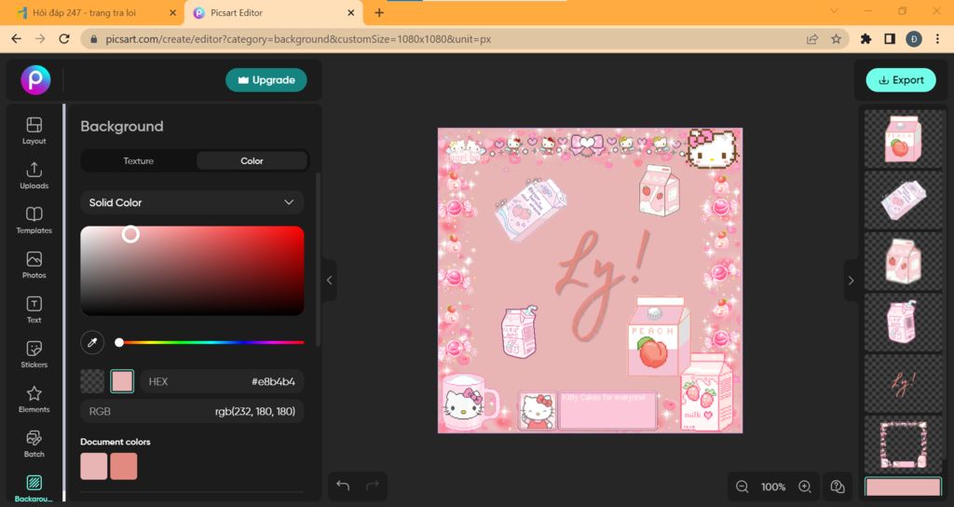Select the solid pink background layer
The image size is (954, 507).
click(x=904, y=486)
